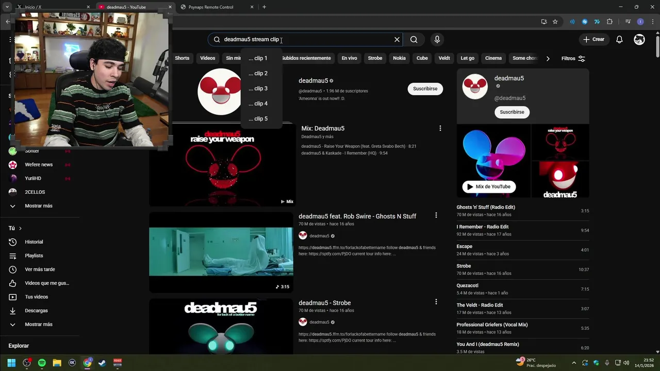Open more options for Ghosts N Stuff video

pyautogui.click(x=436, y=215)
